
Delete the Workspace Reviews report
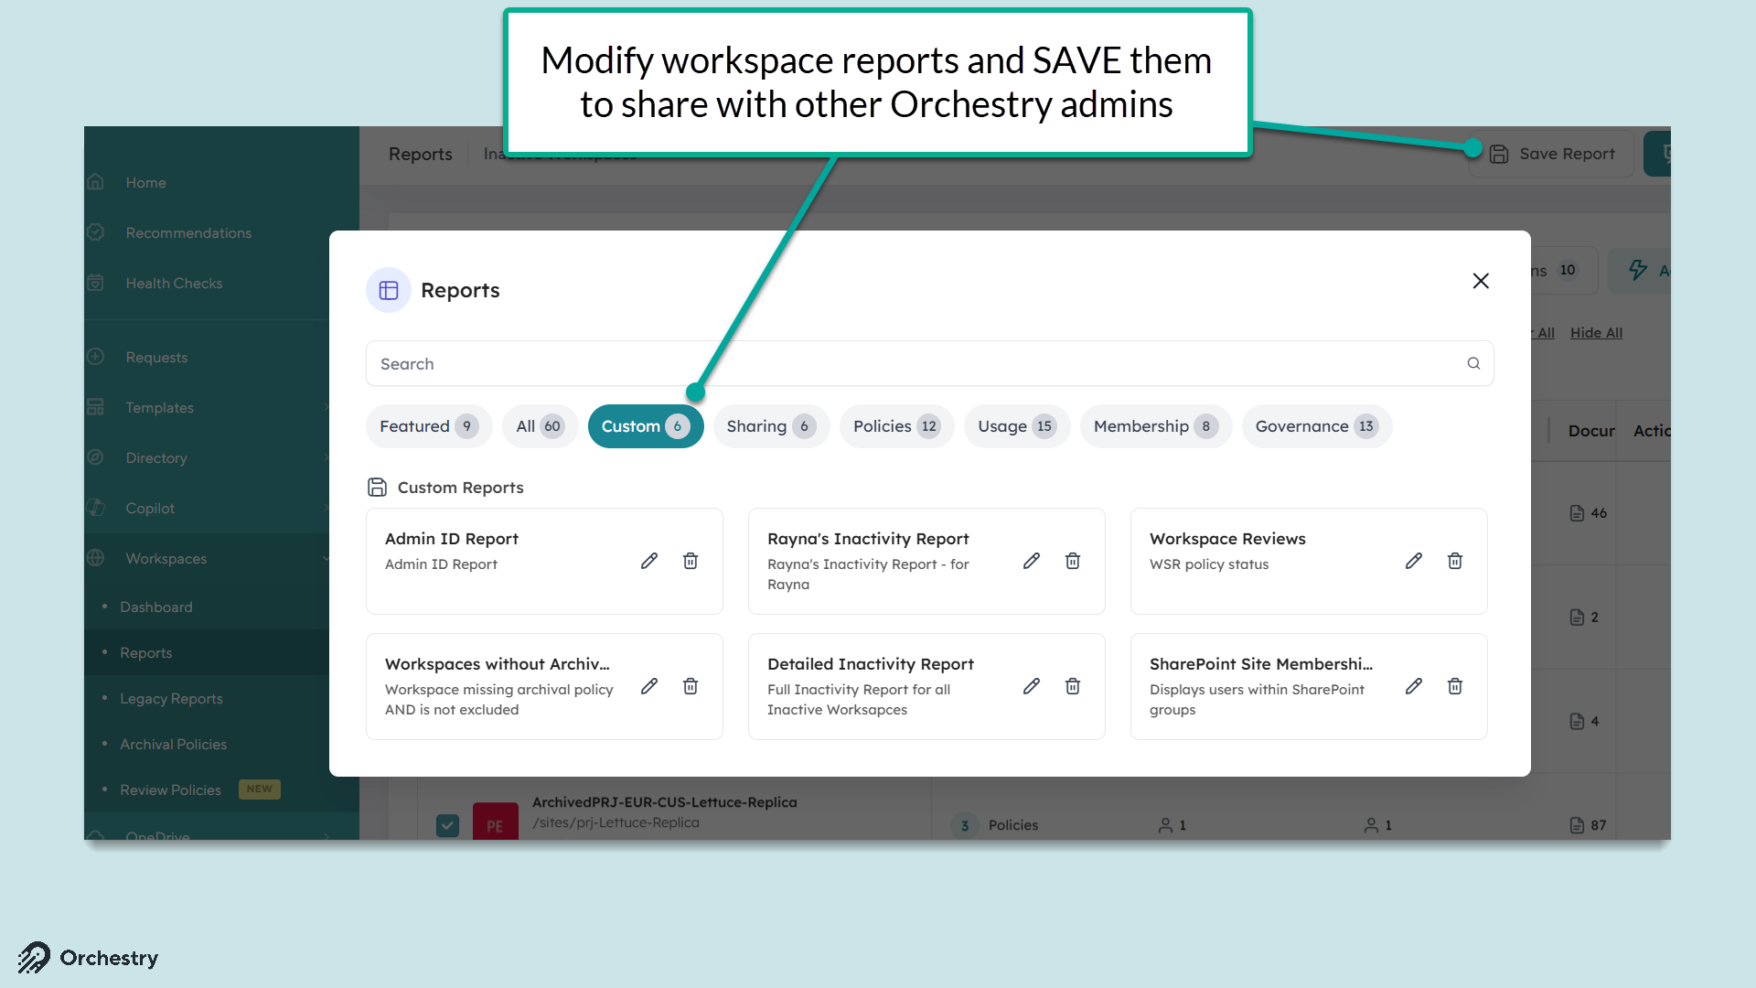pyautogui.click(x=1455, y=561)
